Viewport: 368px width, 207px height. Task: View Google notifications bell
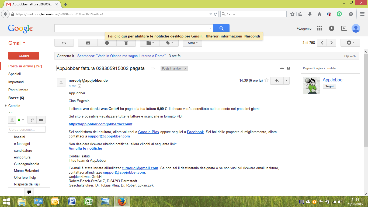click(x=332, y=28)
